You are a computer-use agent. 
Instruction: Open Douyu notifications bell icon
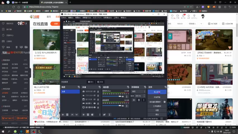[189, 16]
